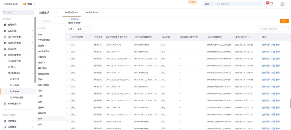Open K3 Cloud in sidebar

point(12,67)
